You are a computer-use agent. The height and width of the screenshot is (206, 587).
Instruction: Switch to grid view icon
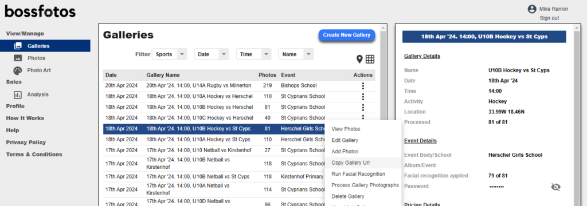click(x=370, y=59)
